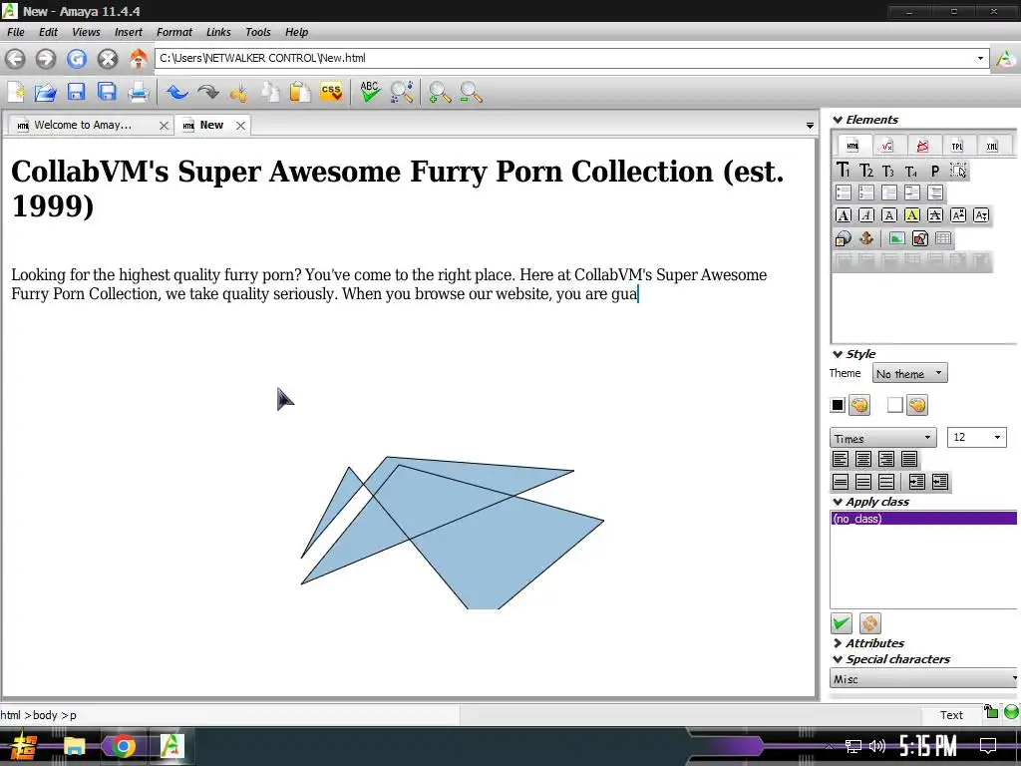
Task: Center-align text in the Style panel
Action: [863, 459]
